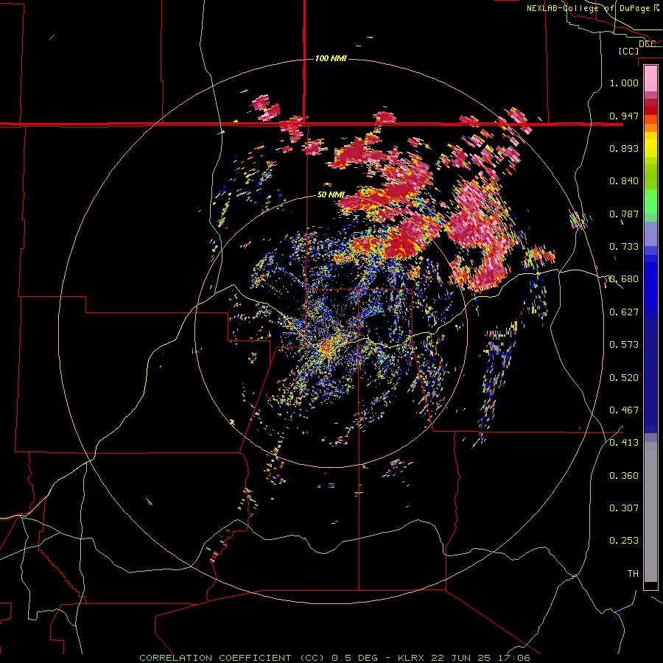Click the gray lower segment of color scale

tap(650, 512)
